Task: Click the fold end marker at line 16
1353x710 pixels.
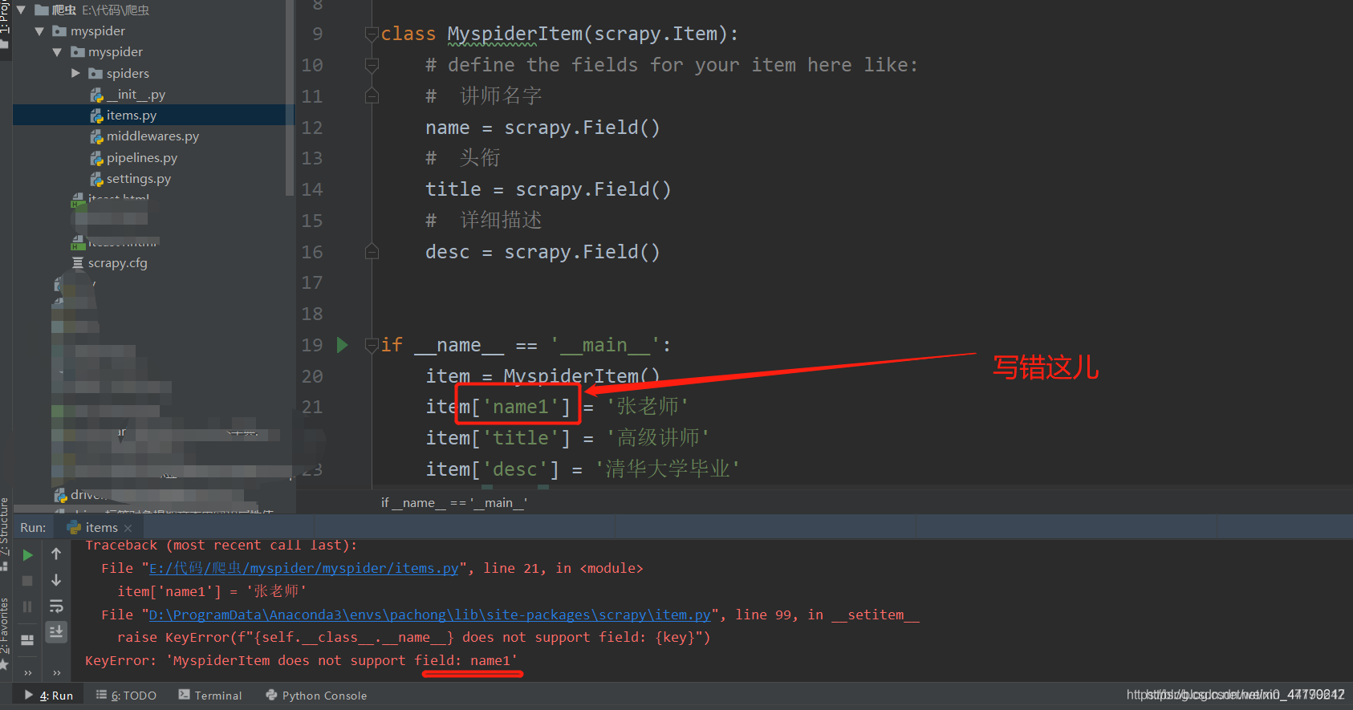Action: (x=372, y=252)
